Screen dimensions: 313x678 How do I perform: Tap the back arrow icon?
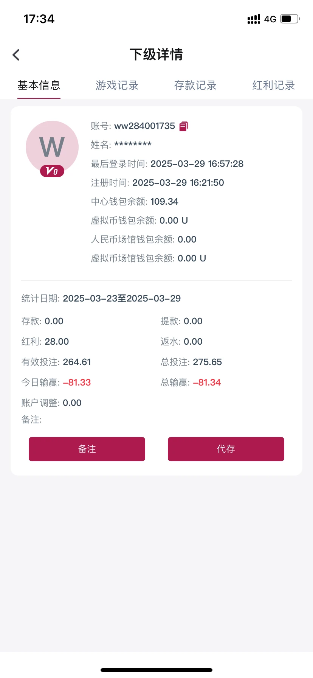point(16,55)
